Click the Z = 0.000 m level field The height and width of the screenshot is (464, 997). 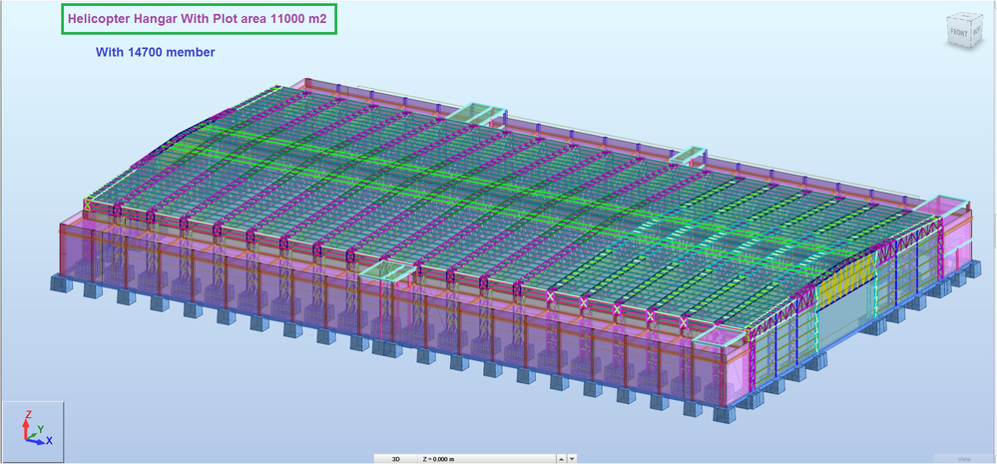[x=487, y=458]
